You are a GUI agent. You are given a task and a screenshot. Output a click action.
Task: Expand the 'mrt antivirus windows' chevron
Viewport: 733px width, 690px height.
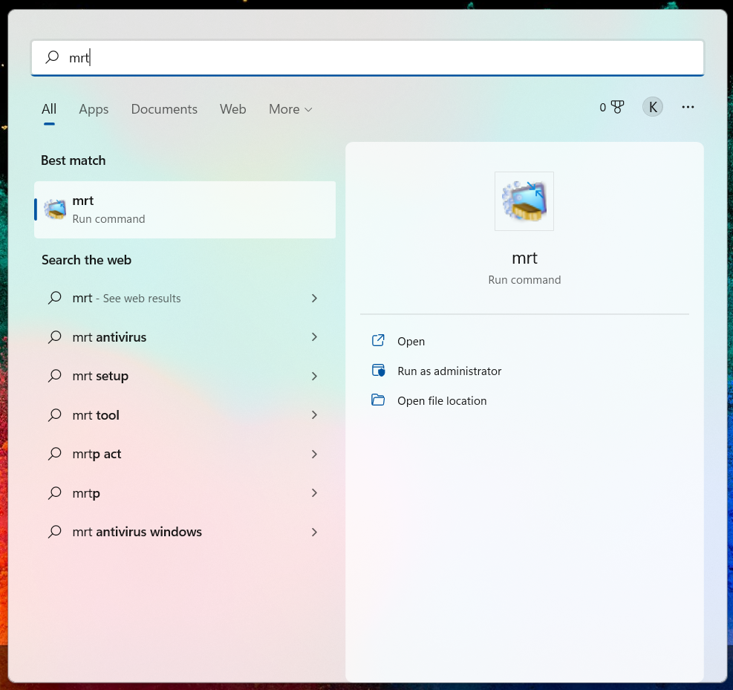315,532
